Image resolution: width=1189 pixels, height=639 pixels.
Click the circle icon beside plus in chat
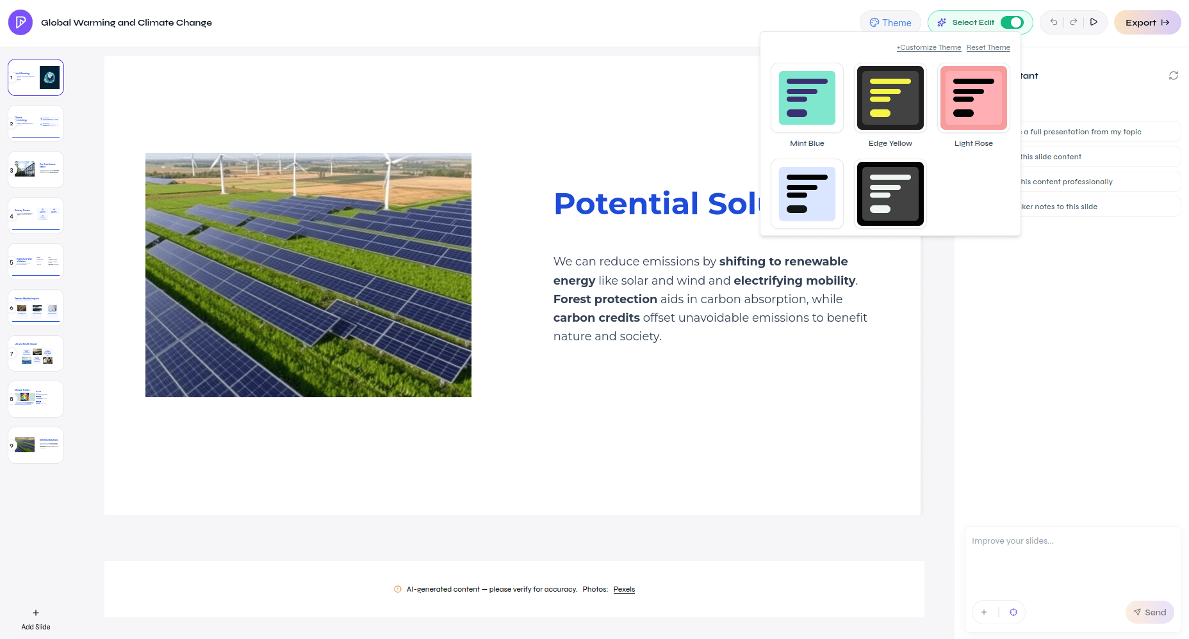[x=1013, y=612]
